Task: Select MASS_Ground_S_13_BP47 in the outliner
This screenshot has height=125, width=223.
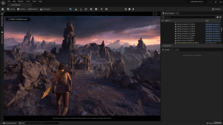Action: tap(186, 36)
